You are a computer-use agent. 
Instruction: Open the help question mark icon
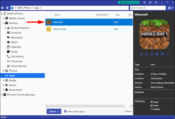[150, 2]
